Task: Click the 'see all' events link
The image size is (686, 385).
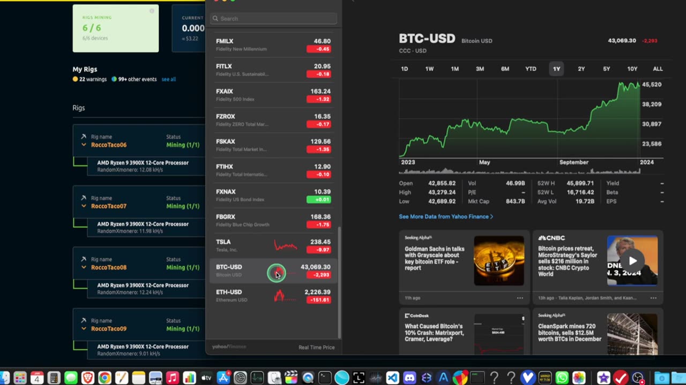Action: [x=168, y=79]
